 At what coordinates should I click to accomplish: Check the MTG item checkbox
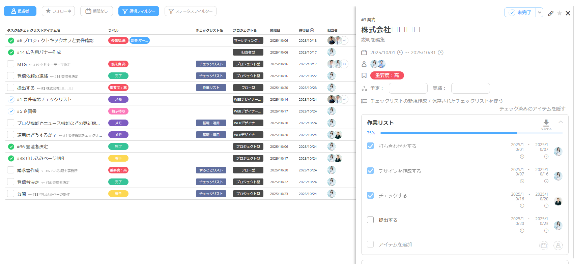pyautogui.click(x=11, y=64)
